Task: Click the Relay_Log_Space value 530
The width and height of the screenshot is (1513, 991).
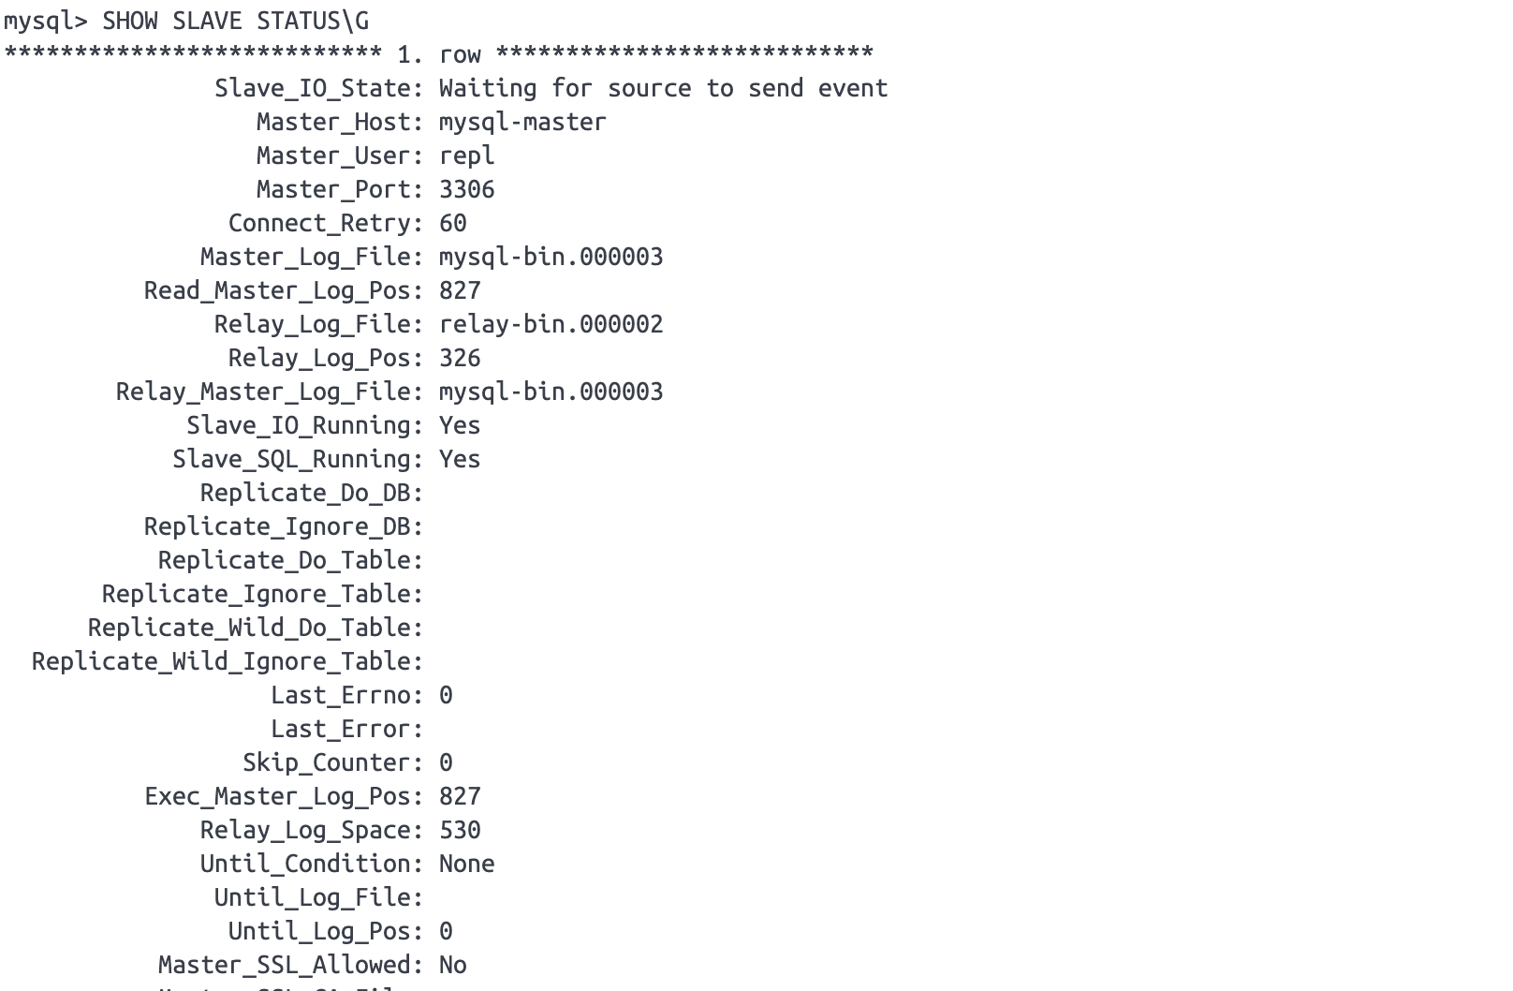Action: click(x=460, y=830)
